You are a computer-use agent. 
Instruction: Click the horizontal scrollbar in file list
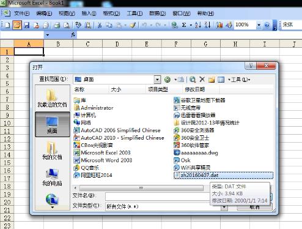pos(141,188)
